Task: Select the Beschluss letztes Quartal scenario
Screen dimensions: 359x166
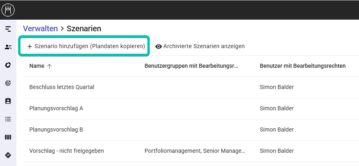Action: (x=62, y=87)
